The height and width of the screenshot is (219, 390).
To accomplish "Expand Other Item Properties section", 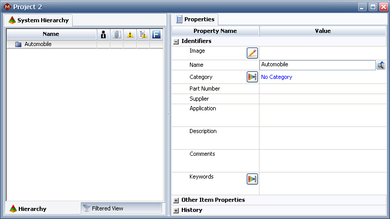I will (x=176, y=200).
